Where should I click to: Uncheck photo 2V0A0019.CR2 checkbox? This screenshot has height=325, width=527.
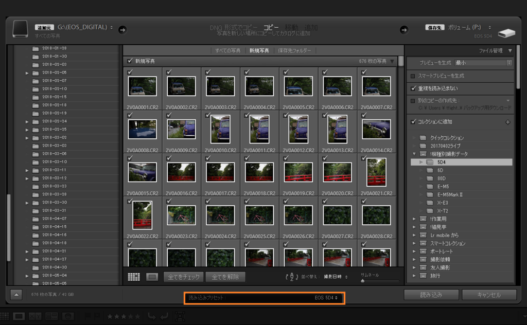[x=286, y=158]
